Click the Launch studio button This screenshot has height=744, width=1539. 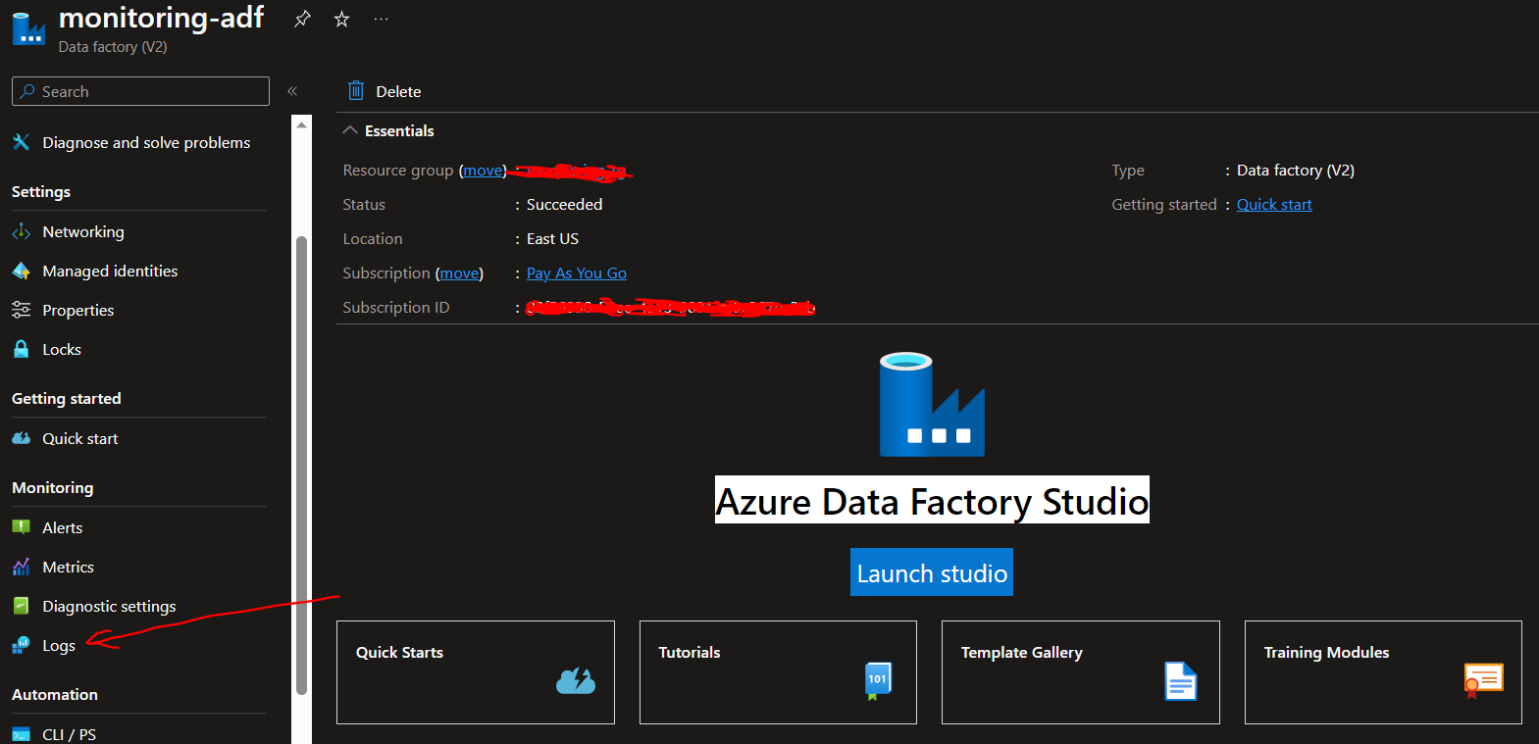(932, 572)
